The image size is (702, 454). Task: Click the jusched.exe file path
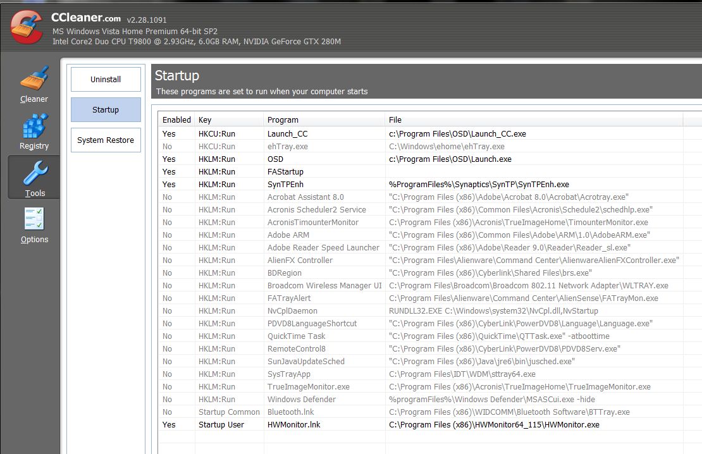(x=482, y=361)
